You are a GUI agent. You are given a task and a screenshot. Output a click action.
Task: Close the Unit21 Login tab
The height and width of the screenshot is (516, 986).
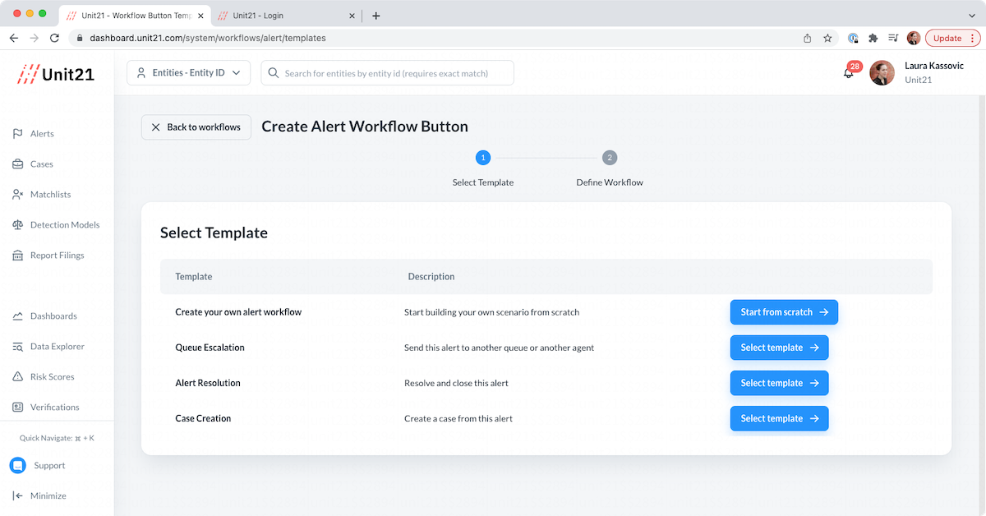click(352, 16)
